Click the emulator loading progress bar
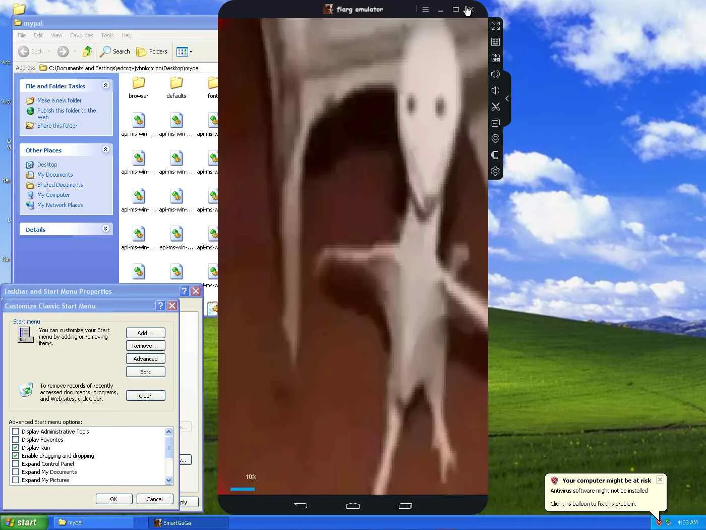This screenshot has height=530, width=706. (x=243, y=489)
